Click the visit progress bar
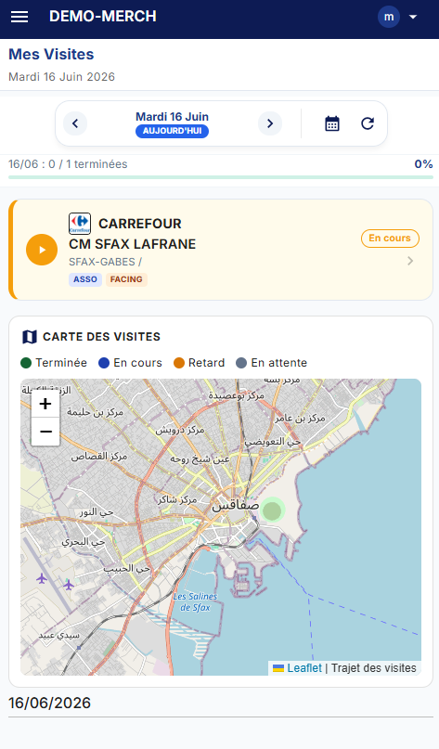 click(221, 177)
